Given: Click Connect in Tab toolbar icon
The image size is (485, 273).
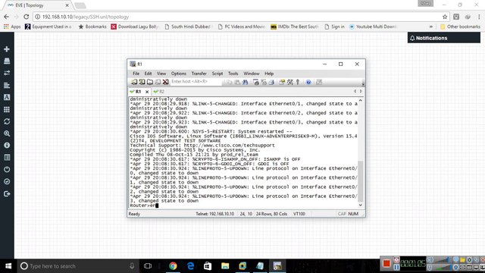Looking at the screenshot, I should click(x=150, y=82).
